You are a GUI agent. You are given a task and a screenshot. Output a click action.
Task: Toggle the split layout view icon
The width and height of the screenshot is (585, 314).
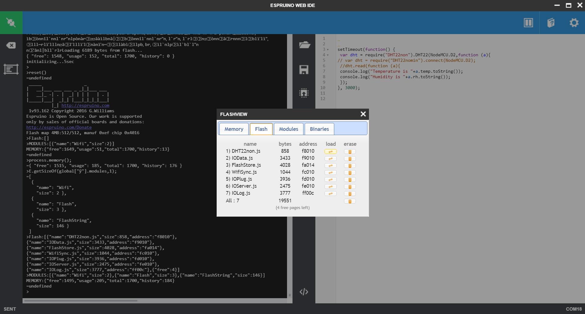pyautogui.click(x=528, y=23)
